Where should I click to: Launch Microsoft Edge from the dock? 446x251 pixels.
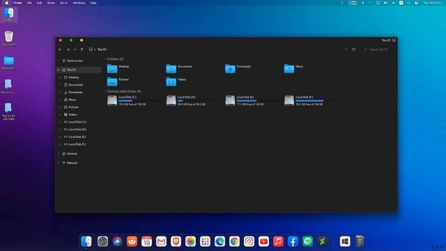pos(220,241)
